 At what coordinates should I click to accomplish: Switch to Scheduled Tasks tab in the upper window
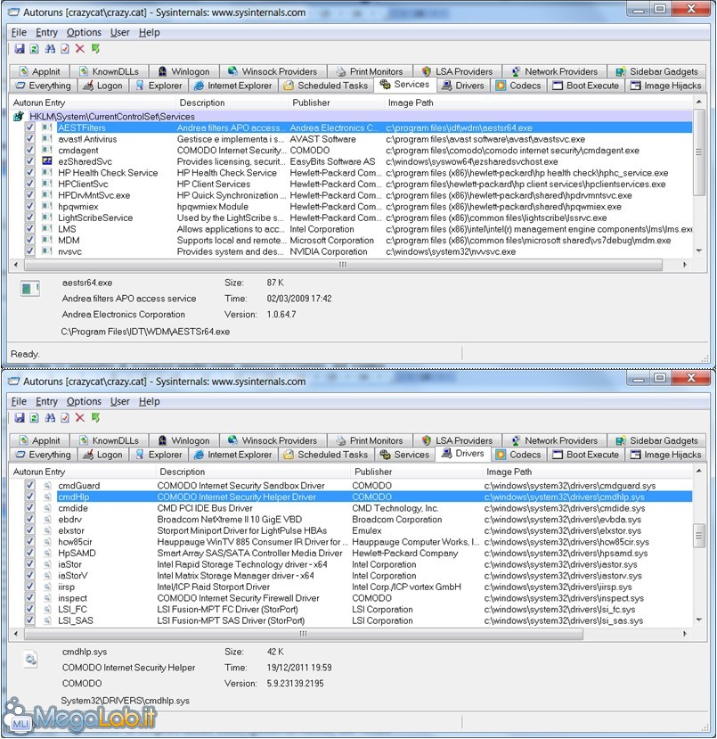click(326, 86)
